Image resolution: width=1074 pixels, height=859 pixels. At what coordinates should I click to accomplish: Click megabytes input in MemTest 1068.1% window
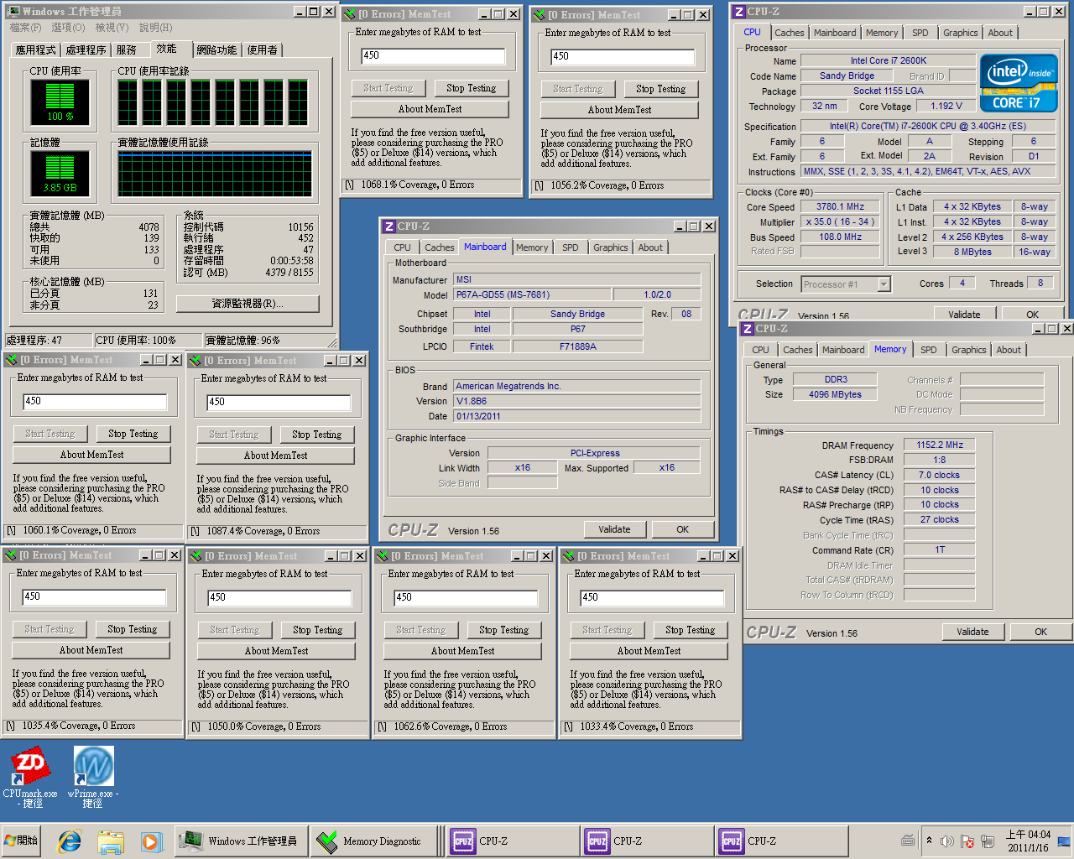pos(433,55)
